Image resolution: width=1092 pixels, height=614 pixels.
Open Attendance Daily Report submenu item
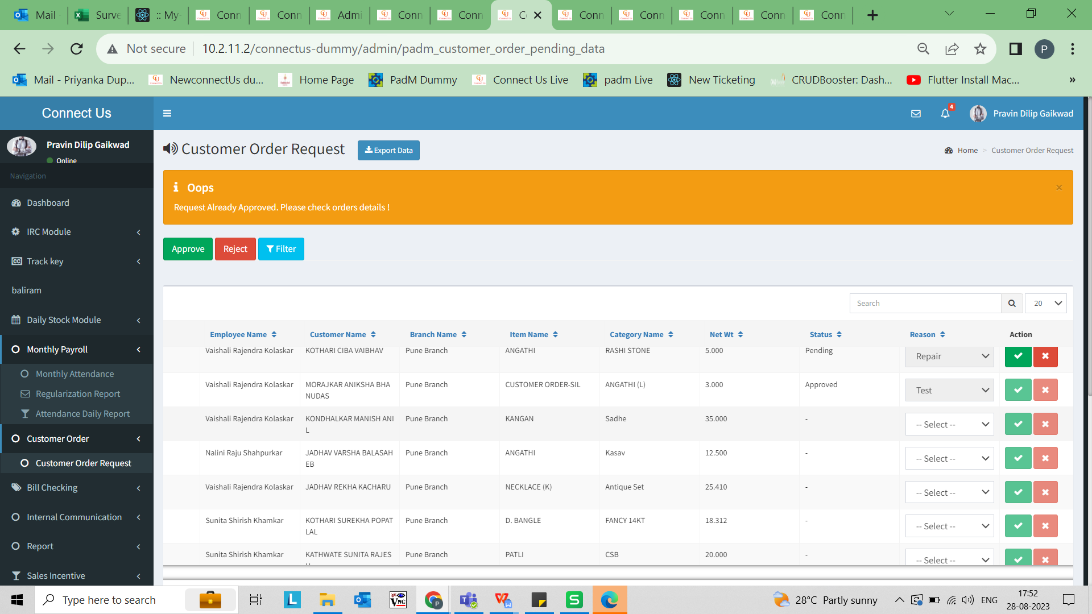[x=82, y=414]
